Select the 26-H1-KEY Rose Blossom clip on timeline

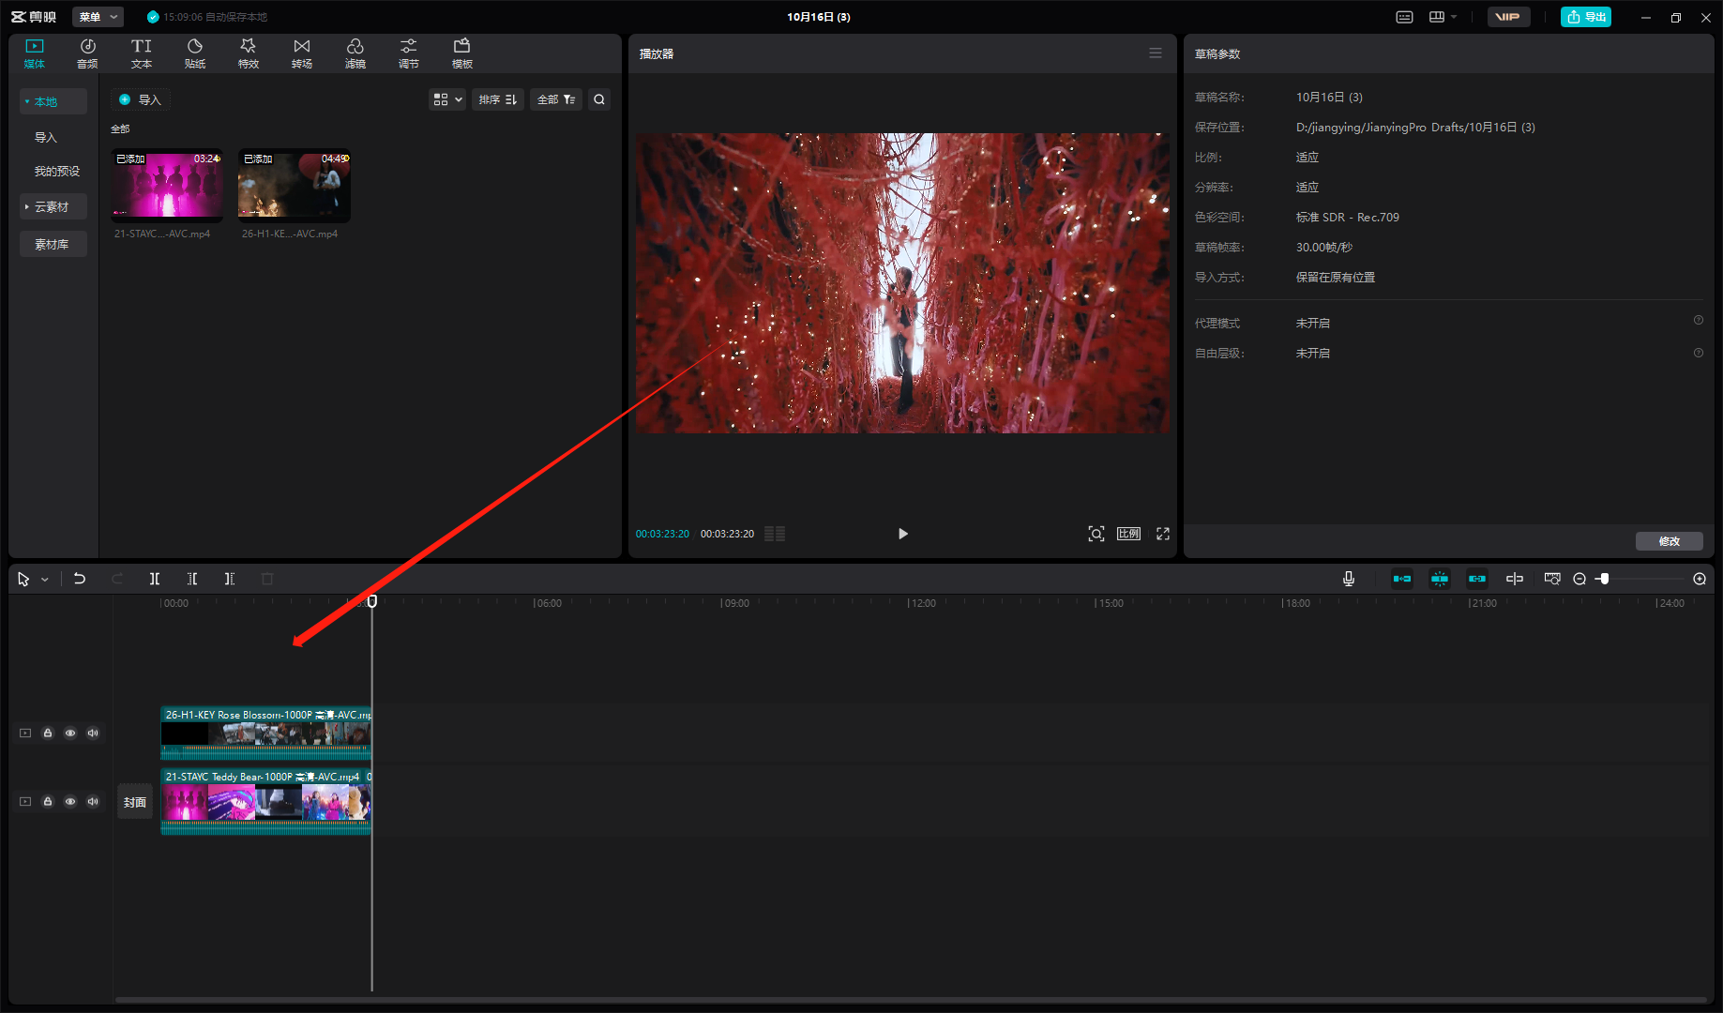[x=266, y=733]
